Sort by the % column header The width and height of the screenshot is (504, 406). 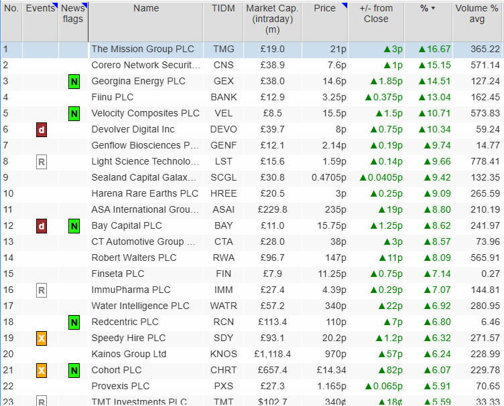[428, 22]
